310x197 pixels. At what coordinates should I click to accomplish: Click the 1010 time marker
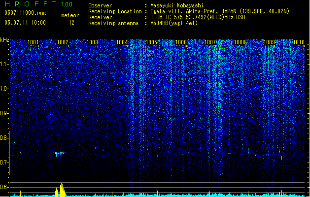[299, 42]
